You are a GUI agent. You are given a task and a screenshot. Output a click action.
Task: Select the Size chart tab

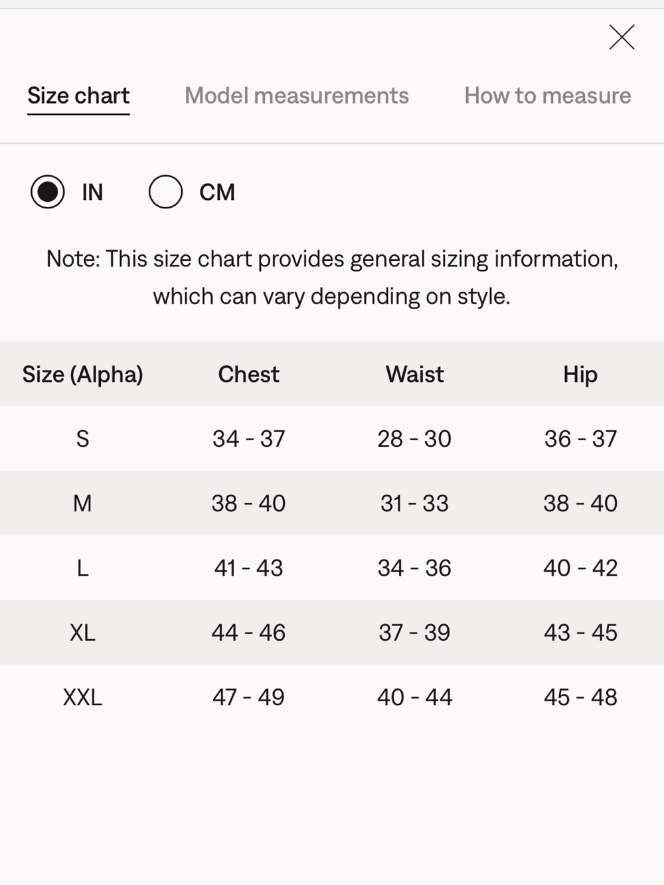(x=78, y=96)
